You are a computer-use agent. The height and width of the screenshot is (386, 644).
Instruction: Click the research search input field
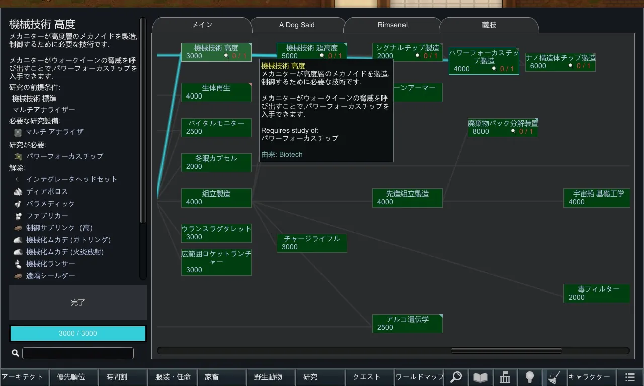pyautogui.click(x=78, y=353)
